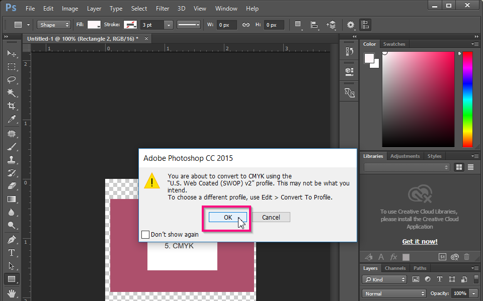Confirm CMYK conversion with OK

[228, 218]
